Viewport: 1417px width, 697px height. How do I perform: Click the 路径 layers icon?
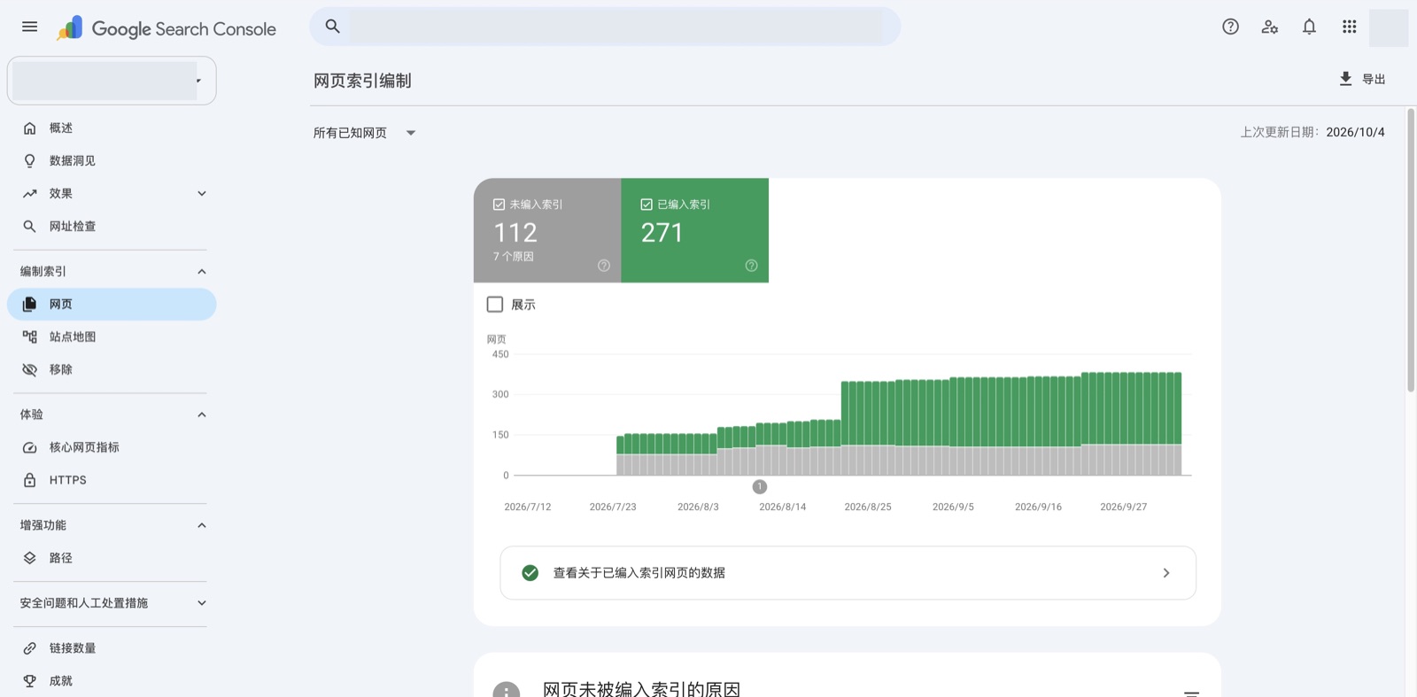[x=29, y=558]
